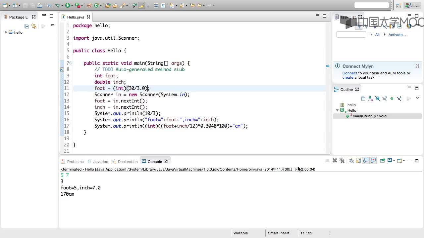Toggle Hide Fields in Outline

(x=377, y=99)
